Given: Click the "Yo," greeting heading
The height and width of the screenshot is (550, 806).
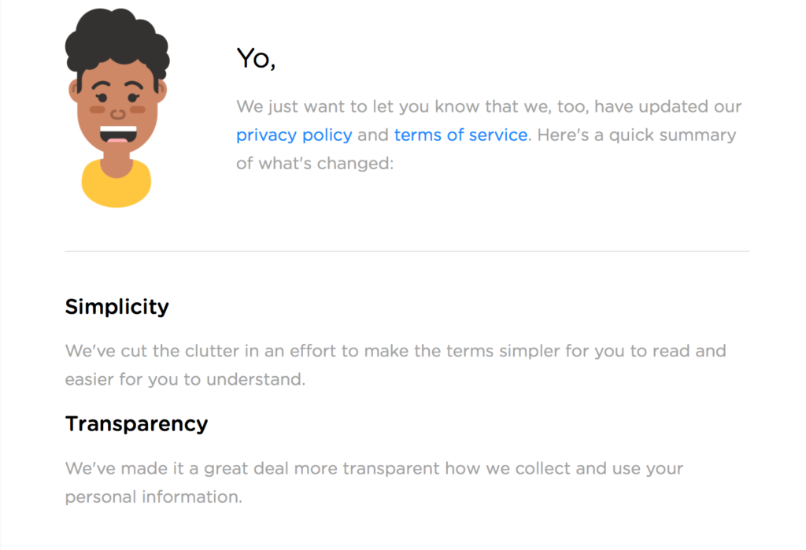Looking at the screenshot, I should click(x=256, y=58).
